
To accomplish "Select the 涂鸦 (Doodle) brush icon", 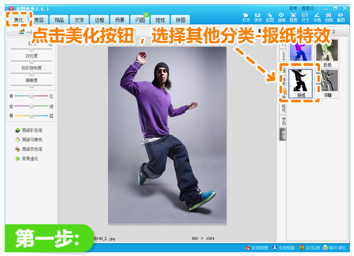I will coord(317,17).
